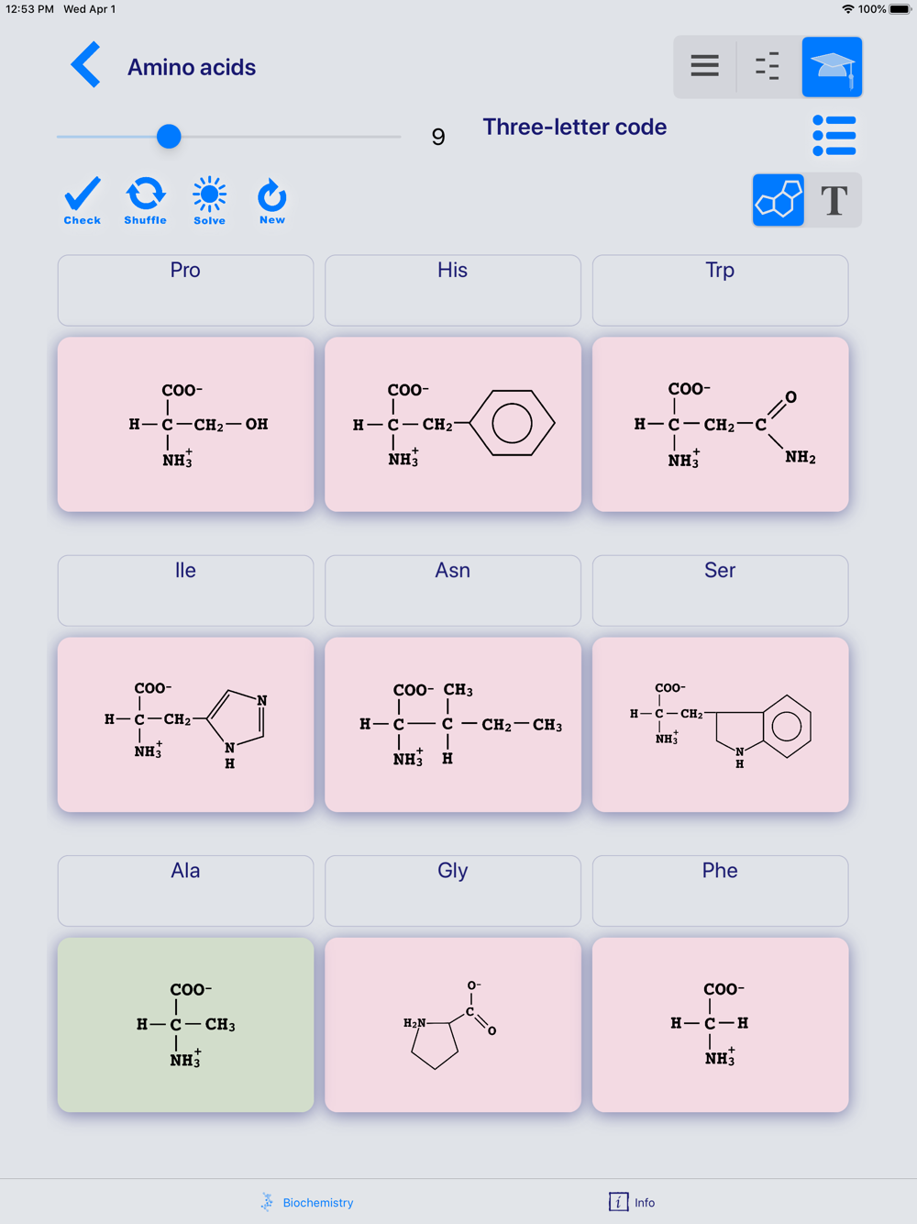
Task: Reveal answers with the Solve icon
Action: tap(209, 201)
